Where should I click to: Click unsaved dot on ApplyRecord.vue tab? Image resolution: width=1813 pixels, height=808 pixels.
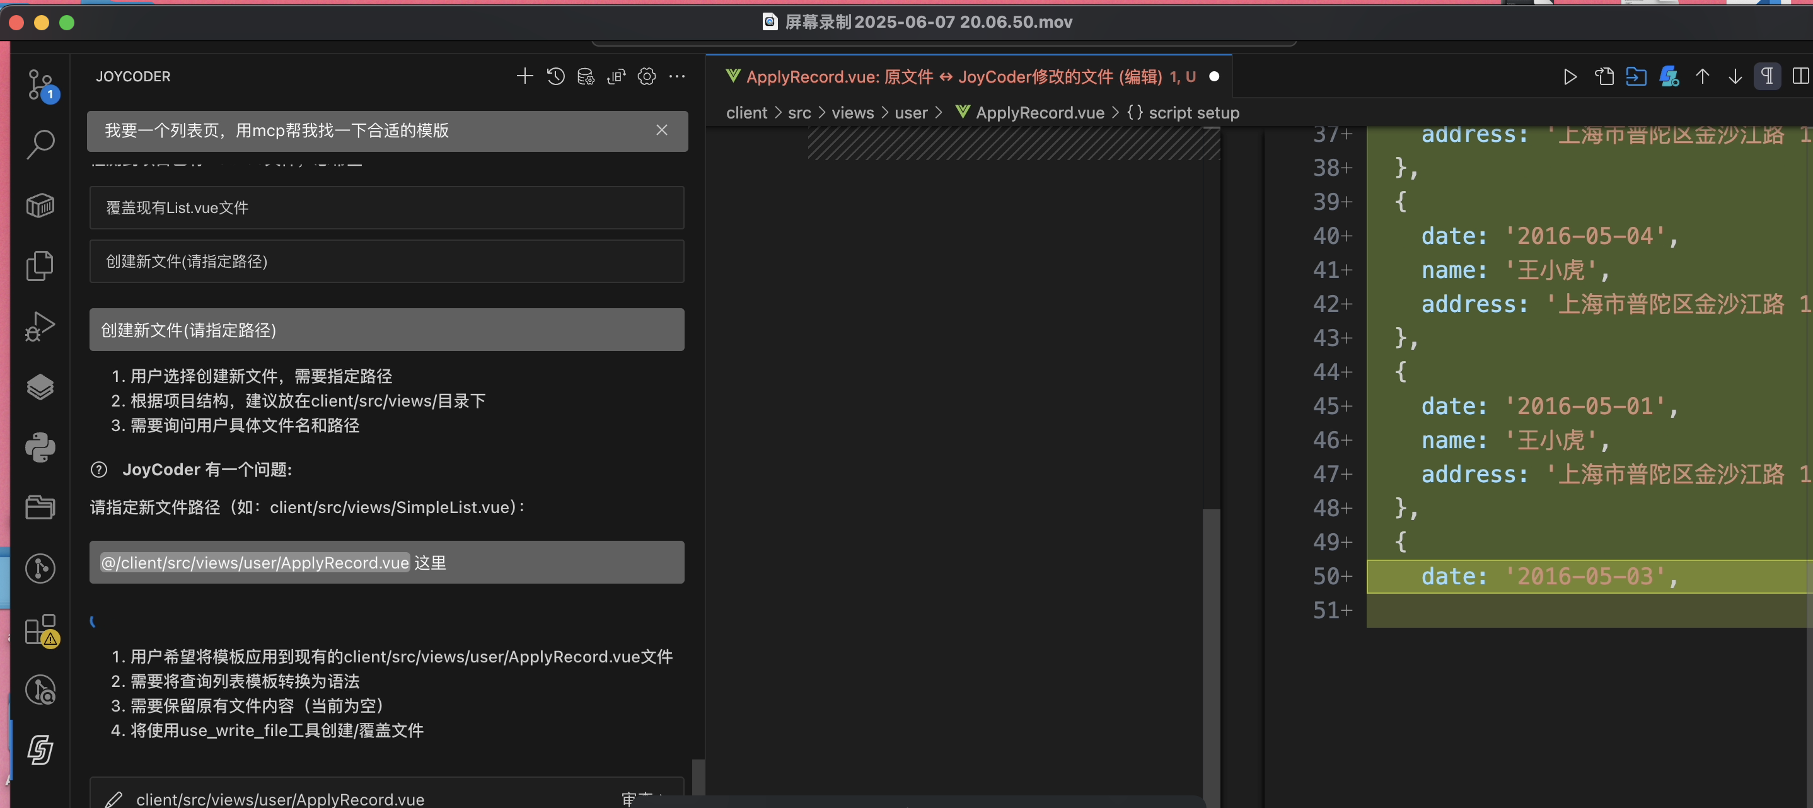click(x=1214, y=77)
